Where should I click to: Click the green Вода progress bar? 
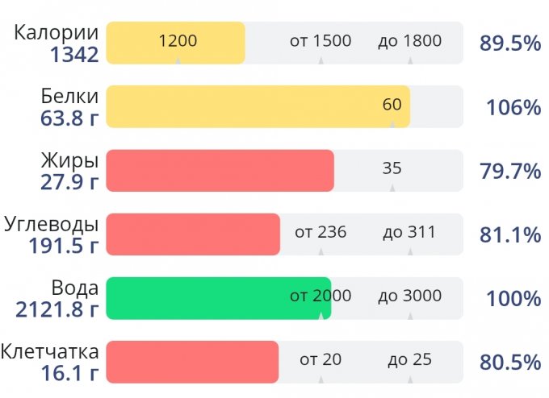click(x=218, y=297)
